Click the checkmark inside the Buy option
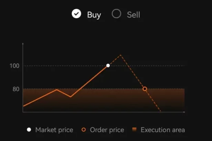Screen dimensions: 212x141 point(77,14)
